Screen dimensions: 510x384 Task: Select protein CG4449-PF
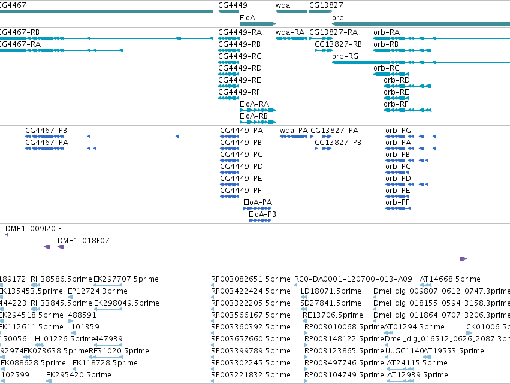click(230, 196)
